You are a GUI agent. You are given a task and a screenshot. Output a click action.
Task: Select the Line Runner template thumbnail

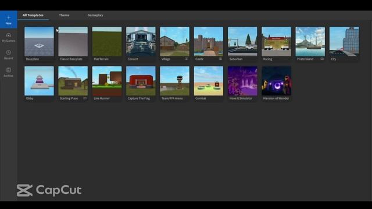[107, 81]
